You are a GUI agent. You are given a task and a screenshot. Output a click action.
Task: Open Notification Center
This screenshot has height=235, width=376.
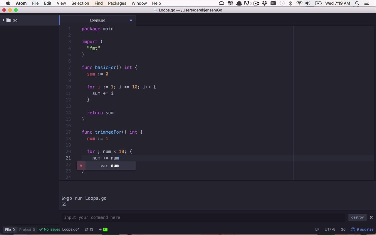[x=366, y=3]
